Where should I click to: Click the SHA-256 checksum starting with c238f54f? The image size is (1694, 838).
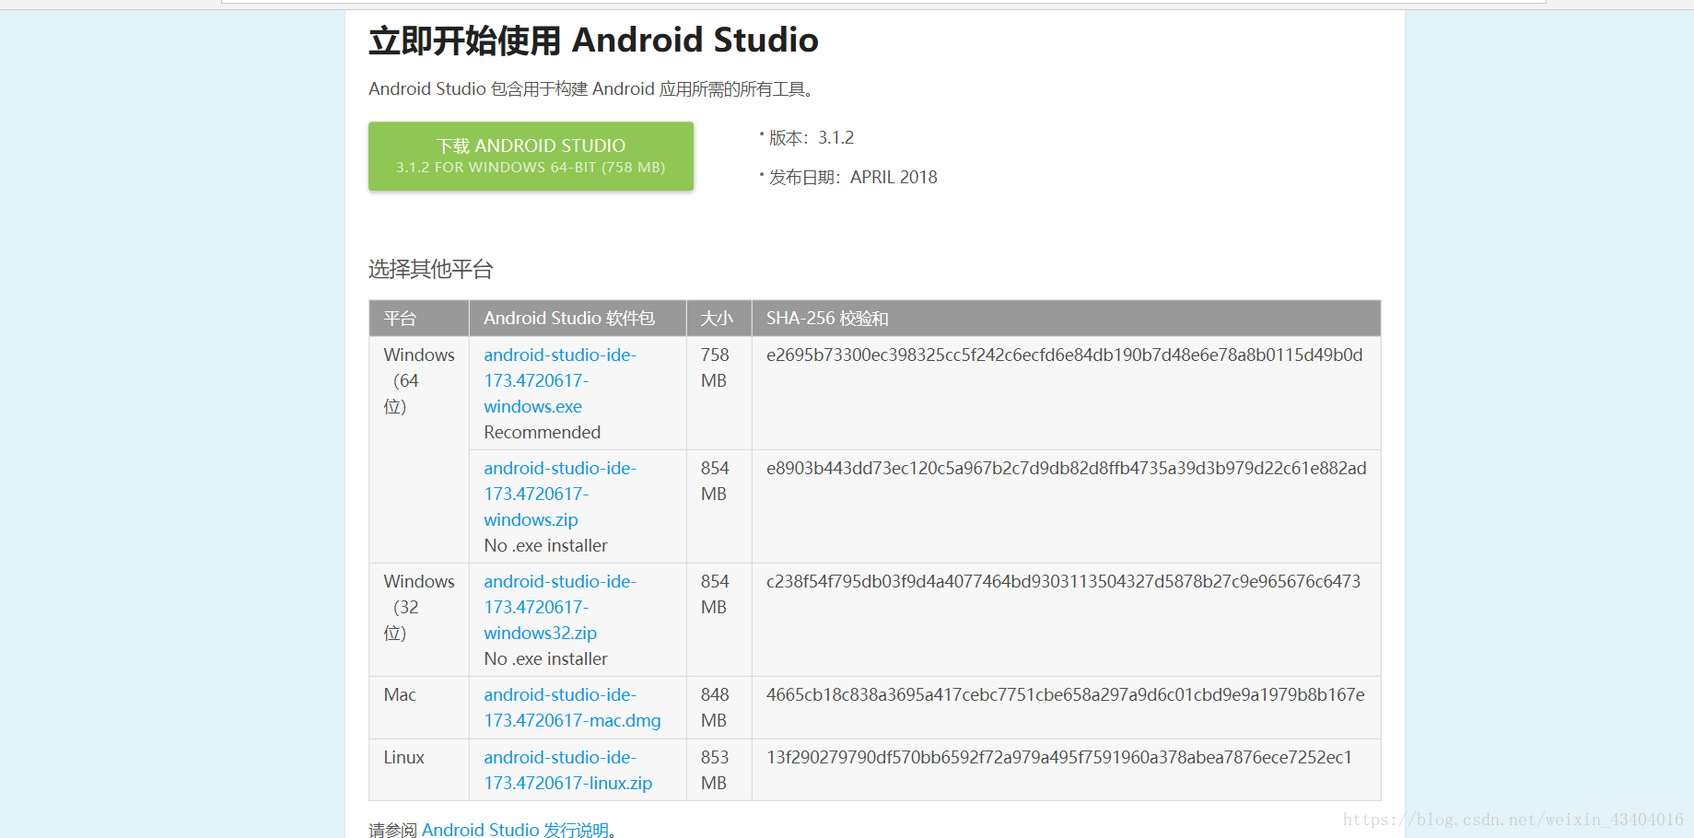1063,581
